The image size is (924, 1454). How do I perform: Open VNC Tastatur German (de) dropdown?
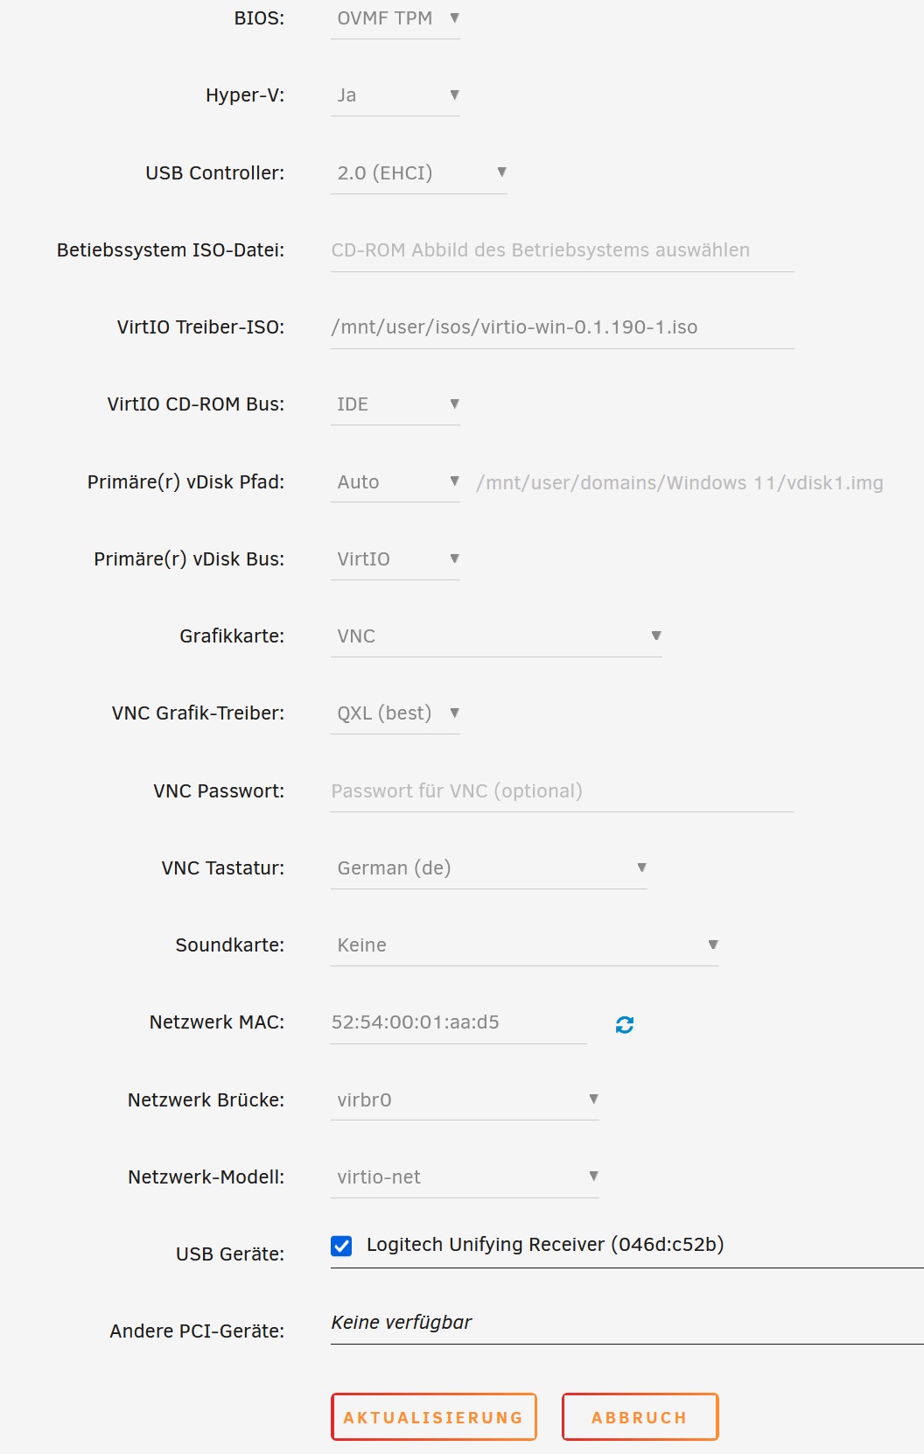click(489, 867)
